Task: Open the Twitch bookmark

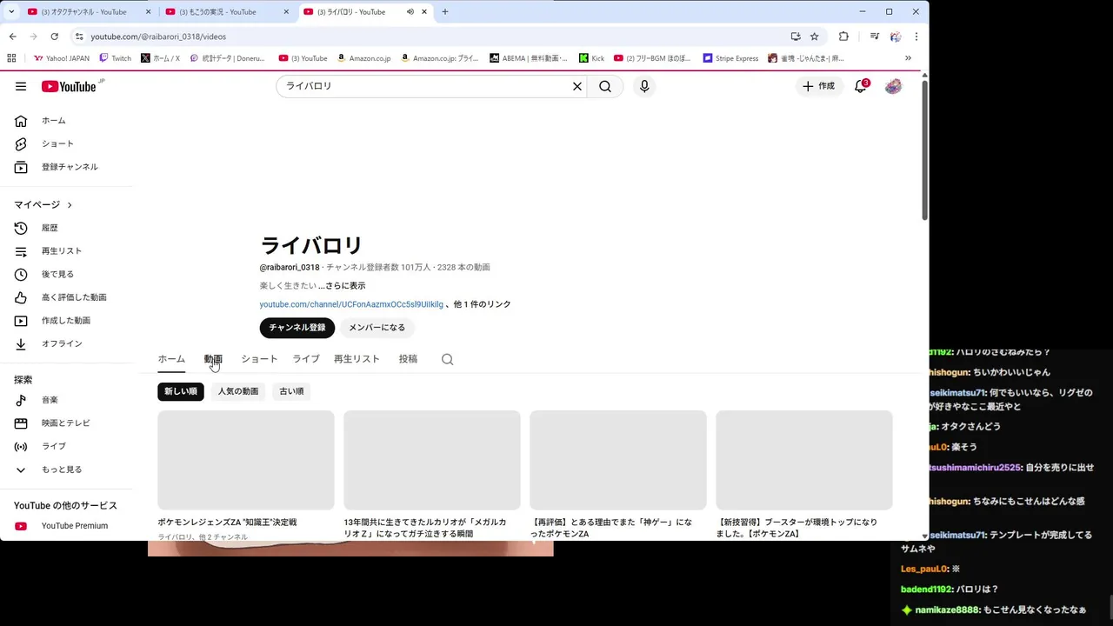Action: point(115,58)
